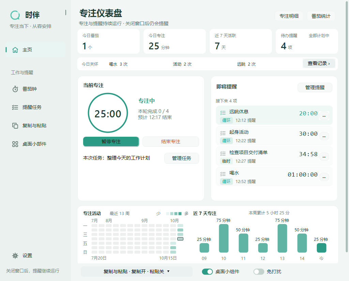Open 番茄钟 page from the sidebar
This screenshot has width=349, height=281.
(35, 89)
